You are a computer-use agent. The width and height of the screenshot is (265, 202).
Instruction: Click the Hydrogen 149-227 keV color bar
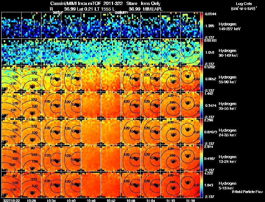pyautogui.click(x=201, y=25)
